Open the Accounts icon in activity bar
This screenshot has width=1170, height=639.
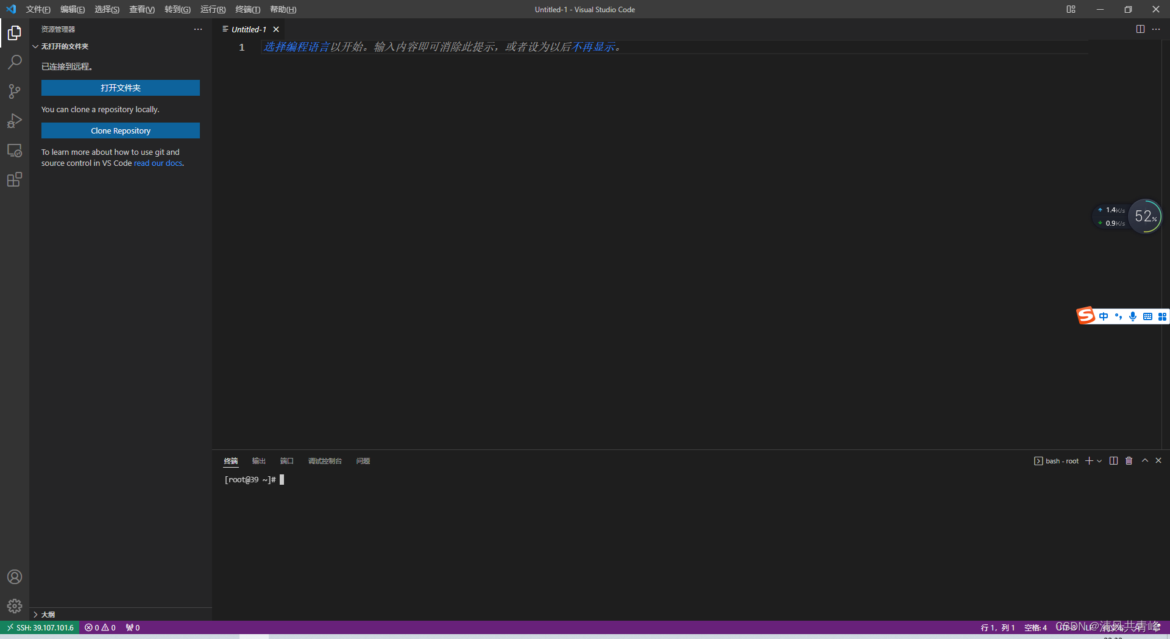tap(15, 577)
